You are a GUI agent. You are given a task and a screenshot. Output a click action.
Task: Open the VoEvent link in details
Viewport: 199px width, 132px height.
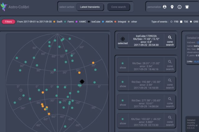pos(197,43)
